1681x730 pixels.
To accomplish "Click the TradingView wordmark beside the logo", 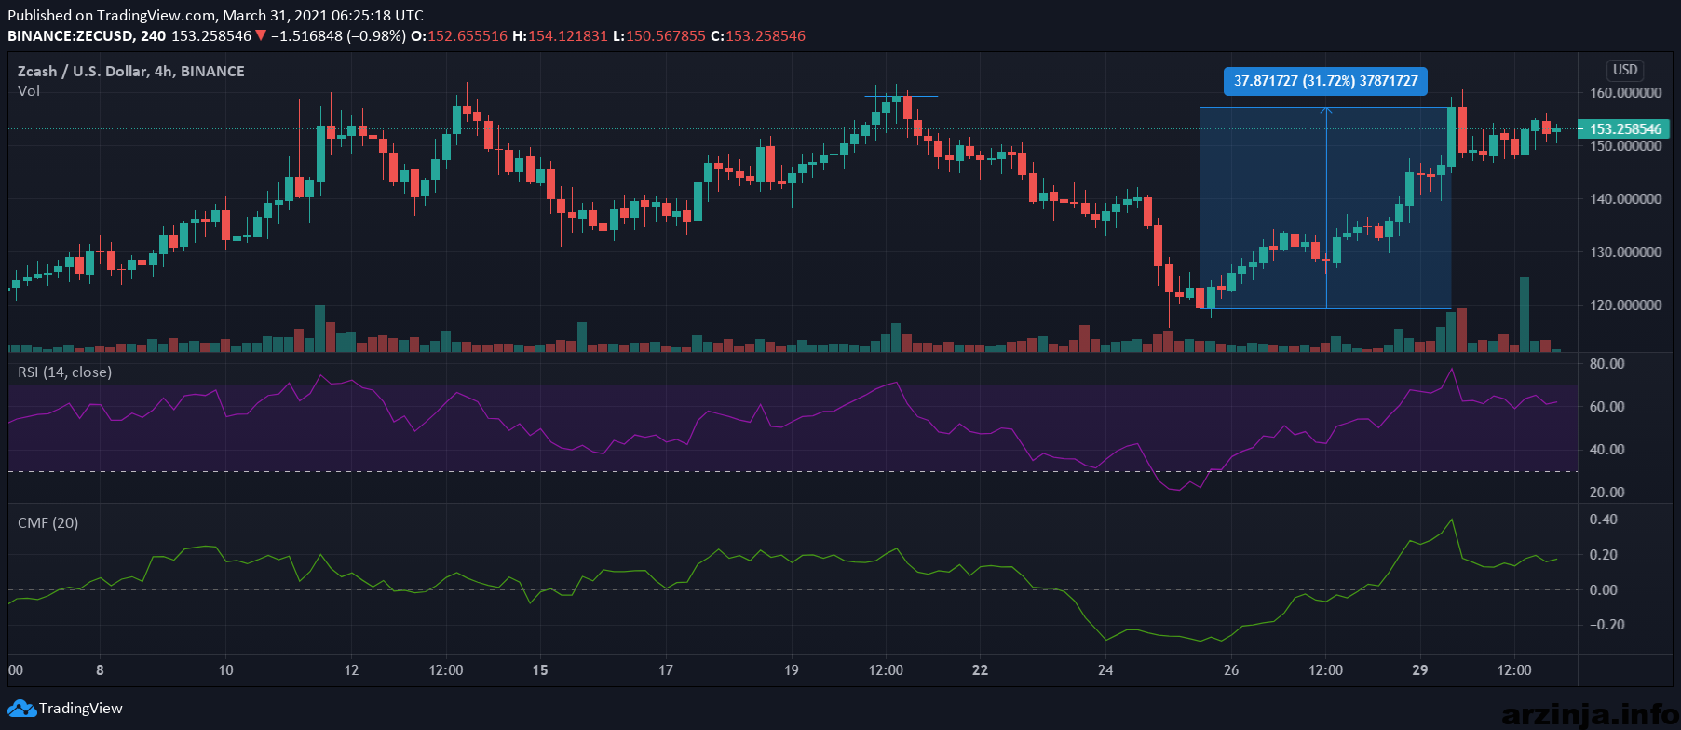I will pyautogui.click(x=81, y=709).
